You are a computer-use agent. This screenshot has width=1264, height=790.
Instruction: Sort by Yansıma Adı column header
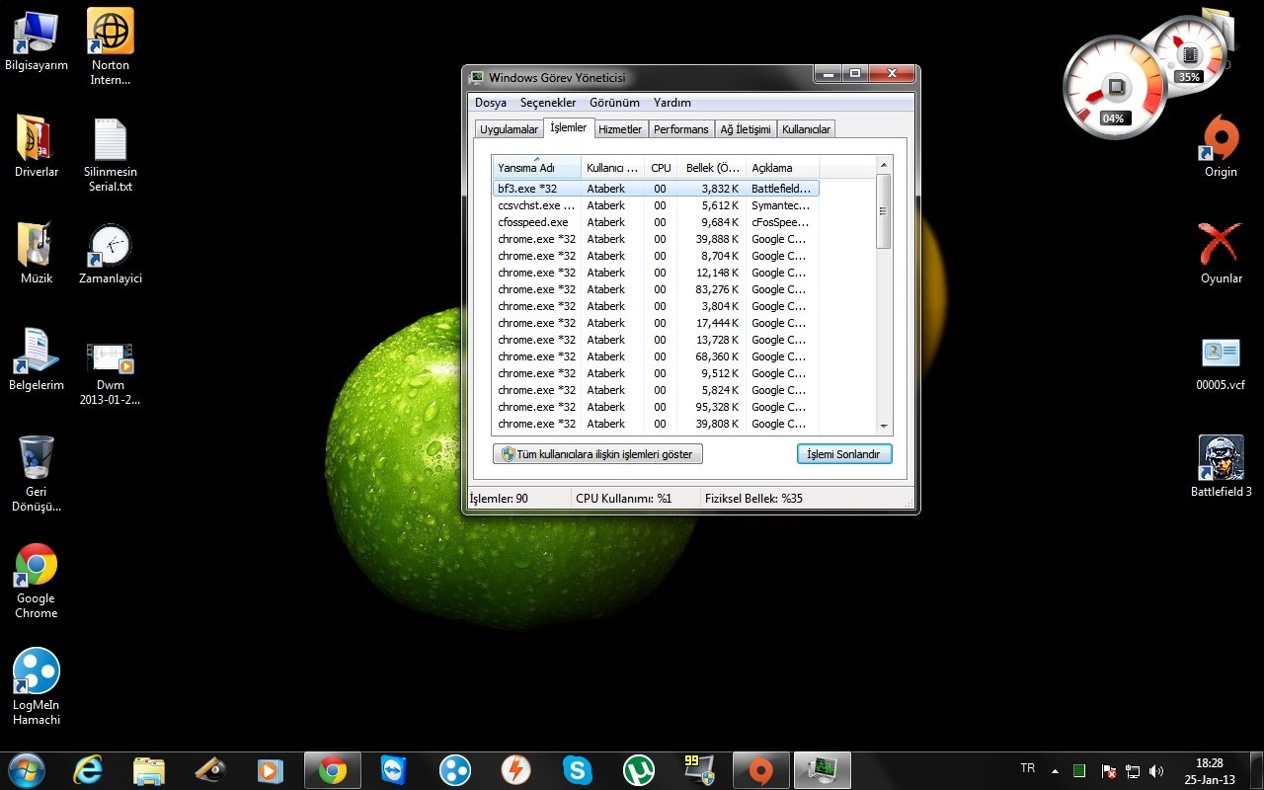(537, 168)
